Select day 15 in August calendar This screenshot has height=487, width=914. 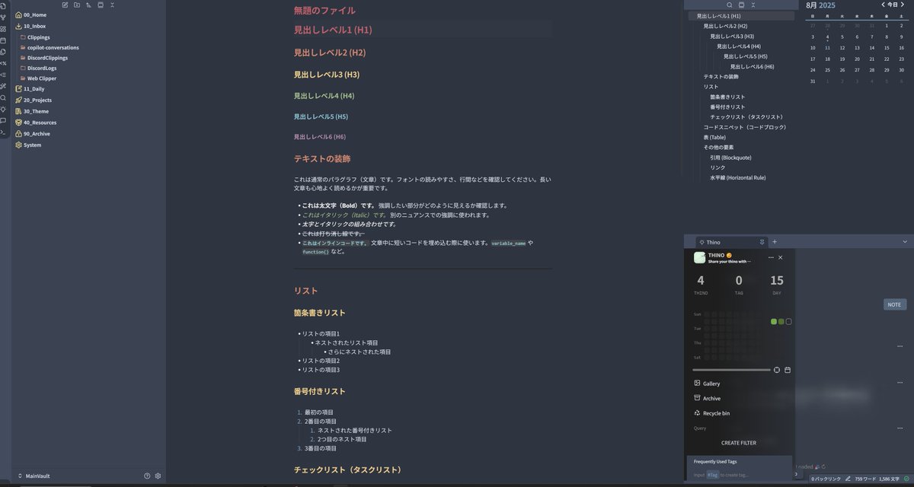[886, 47]
